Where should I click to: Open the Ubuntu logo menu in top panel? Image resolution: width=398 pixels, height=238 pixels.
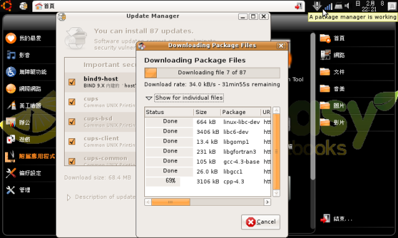coord(6,6)
